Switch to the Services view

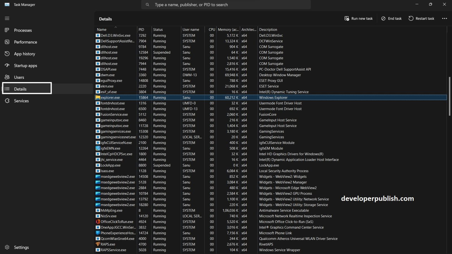pyautogui.click(x=21, y=101)
